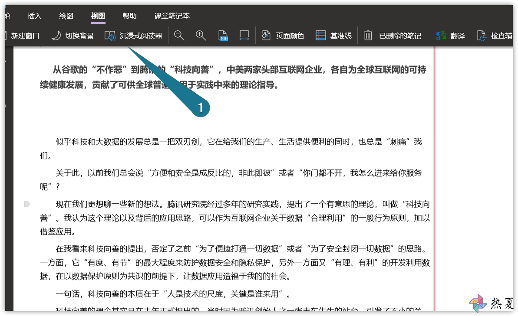Viewport: 518px width, 316px height.
Task: Click the 翻译 translate icon
Action: pyautogui.click(x=441, y=36)
